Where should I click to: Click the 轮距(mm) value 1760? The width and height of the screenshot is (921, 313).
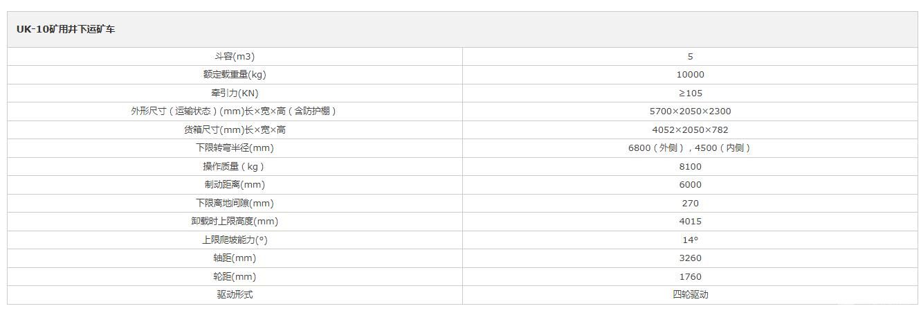click(x=690, y=276)
